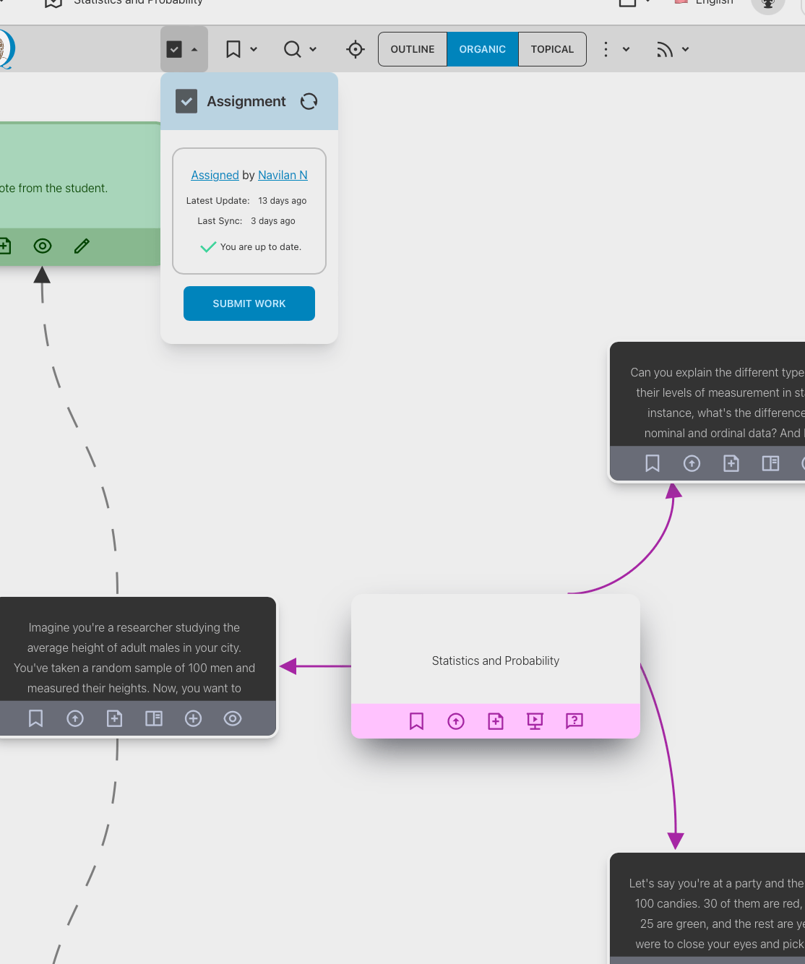Viewport: 805px width, 964px height.
Task: Click bookmark icon on Statistics and Probability node
Action: coord(416,720)
